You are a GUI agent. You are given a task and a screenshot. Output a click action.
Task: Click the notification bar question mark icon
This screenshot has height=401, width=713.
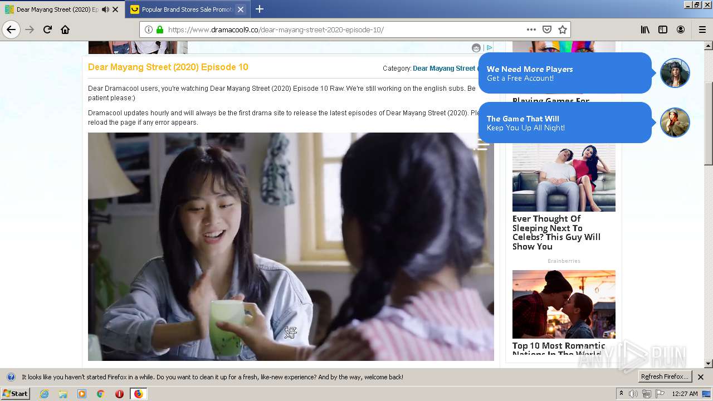point(11,377)
